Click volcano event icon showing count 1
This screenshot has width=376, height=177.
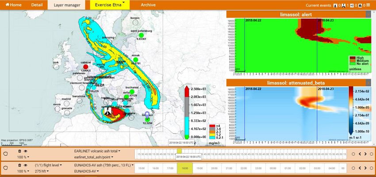344,5
